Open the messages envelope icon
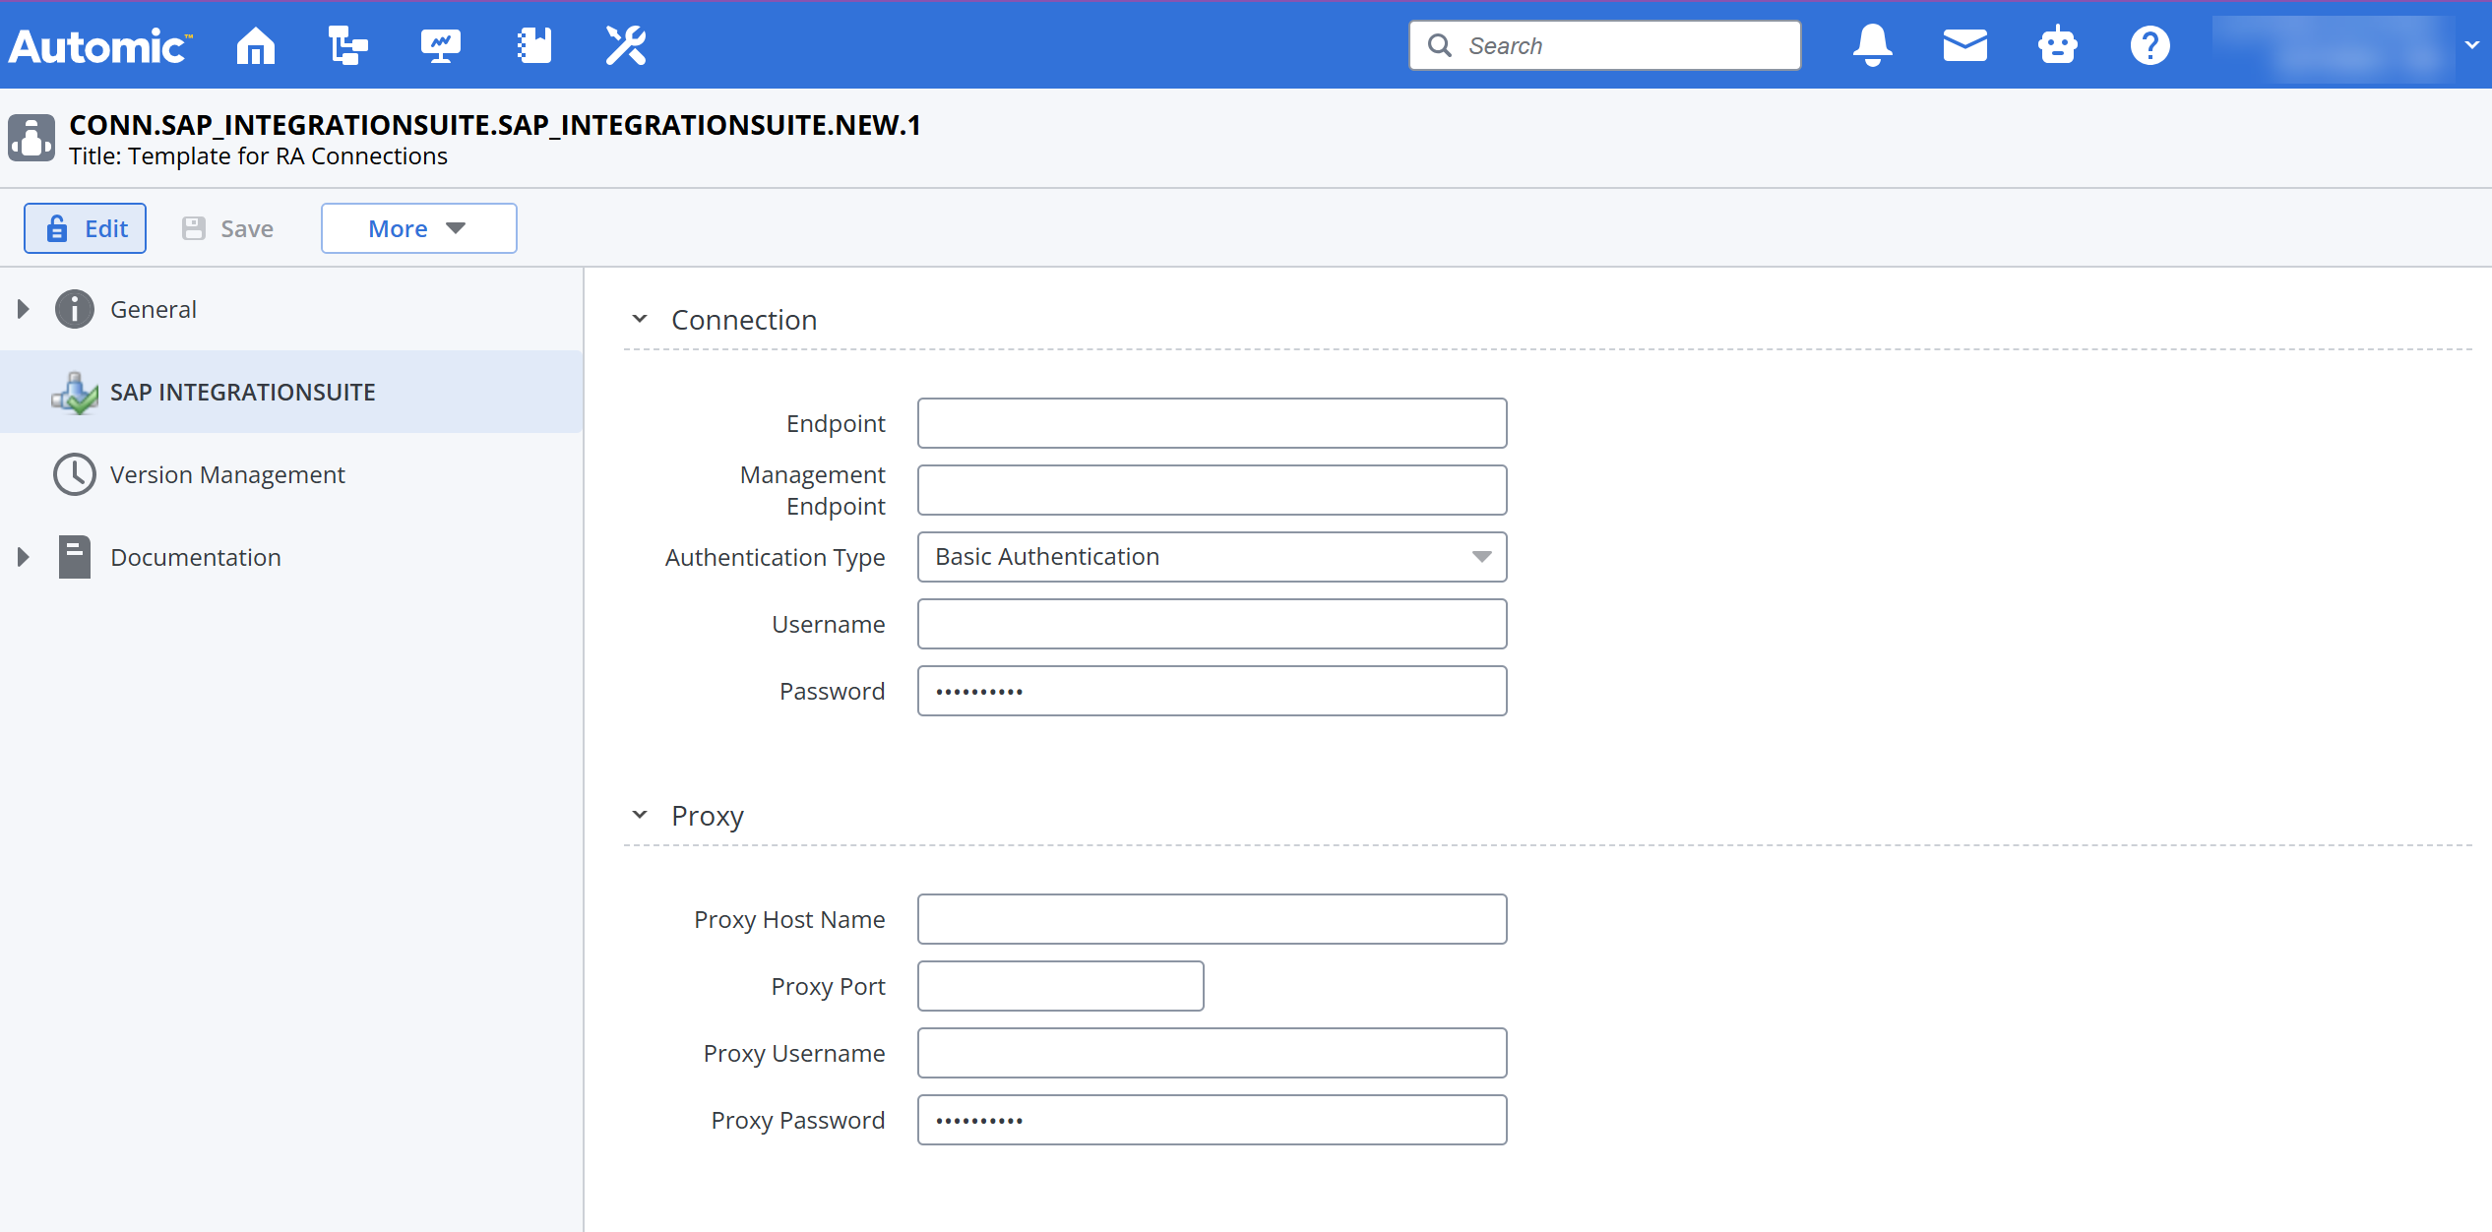This screenshot has width=2492, height=1232. (x=1964, y=45)
